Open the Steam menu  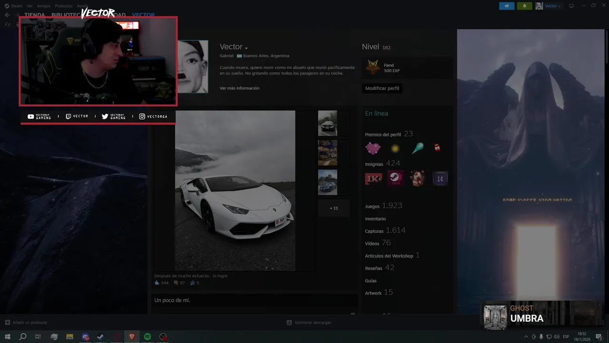coord(17,6)
